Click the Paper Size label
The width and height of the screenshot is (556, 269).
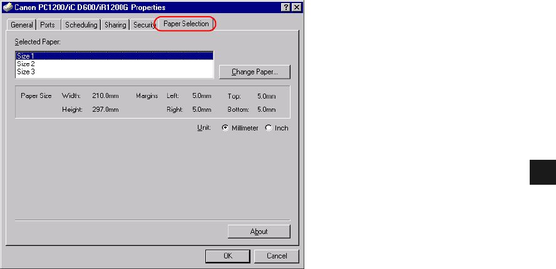(x=36, y=95)
